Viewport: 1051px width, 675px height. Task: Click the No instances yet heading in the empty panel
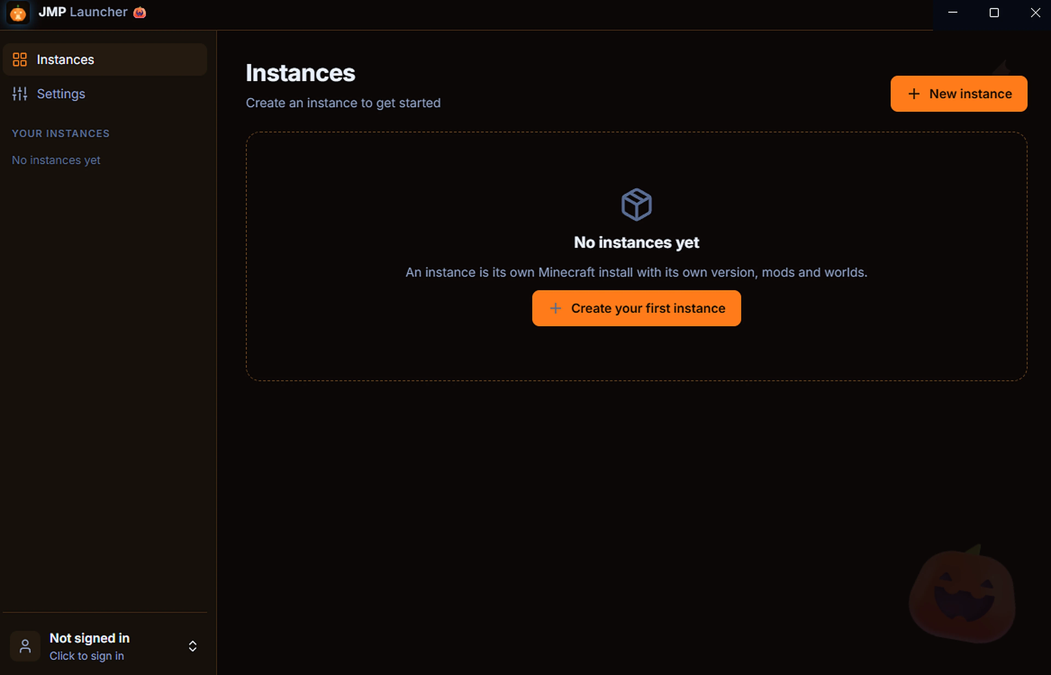(x=636, y=242)
